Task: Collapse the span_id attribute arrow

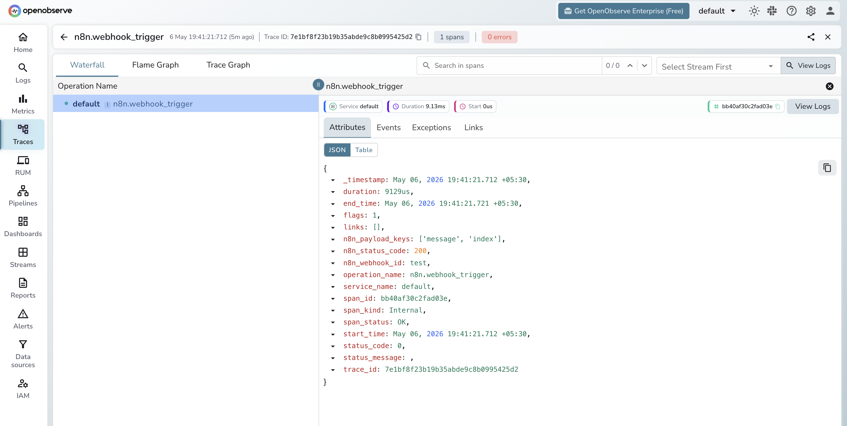Action: [333, 299]
